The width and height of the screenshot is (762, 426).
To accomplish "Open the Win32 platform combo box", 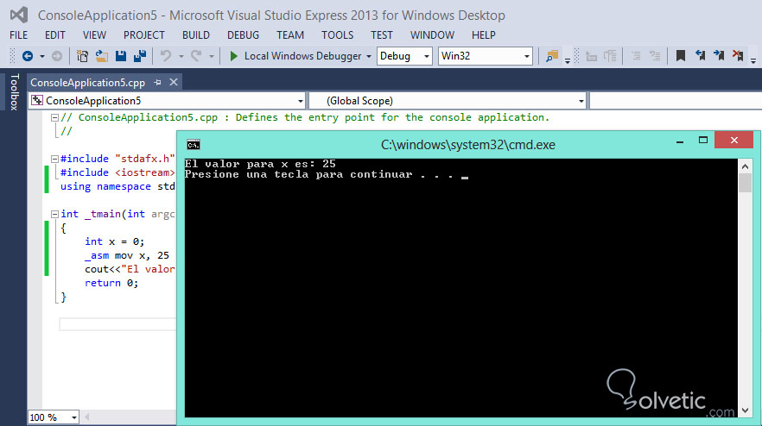I will (485, 56).
